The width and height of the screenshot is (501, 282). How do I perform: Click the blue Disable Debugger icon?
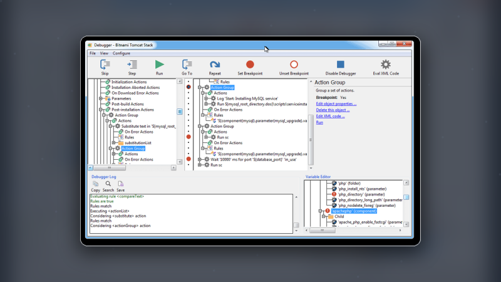[x=341, y=65]
